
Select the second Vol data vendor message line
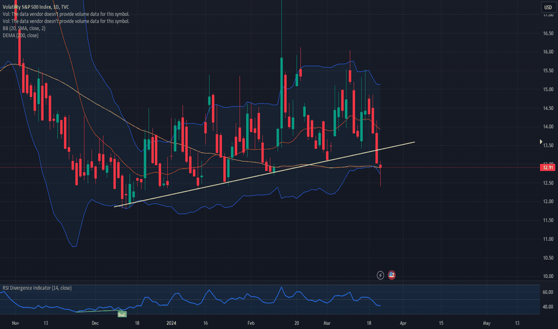[66, 21]
